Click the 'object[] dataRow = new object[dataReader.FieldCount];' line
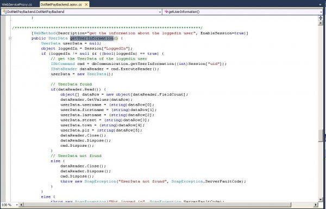 tap(124, 94)
